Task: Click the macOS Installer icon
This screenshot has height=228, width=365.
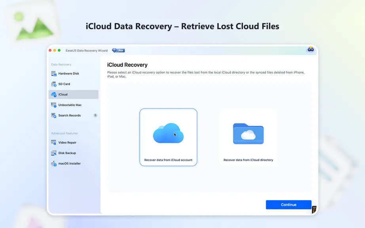Action: click(54, 163)
